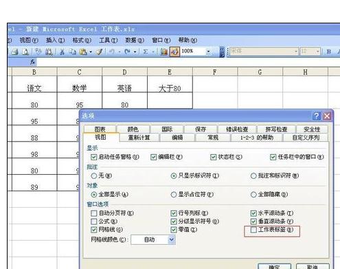Toggle the 状态栏 checkbox

tap(213, 157)
